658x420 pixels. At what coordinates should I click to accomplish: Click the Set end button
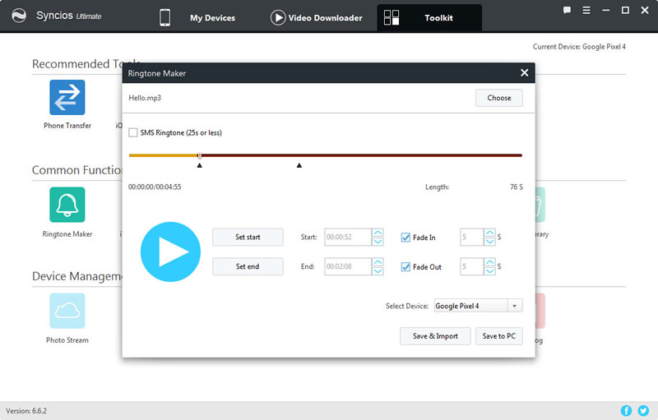click(x=248, y=266)
